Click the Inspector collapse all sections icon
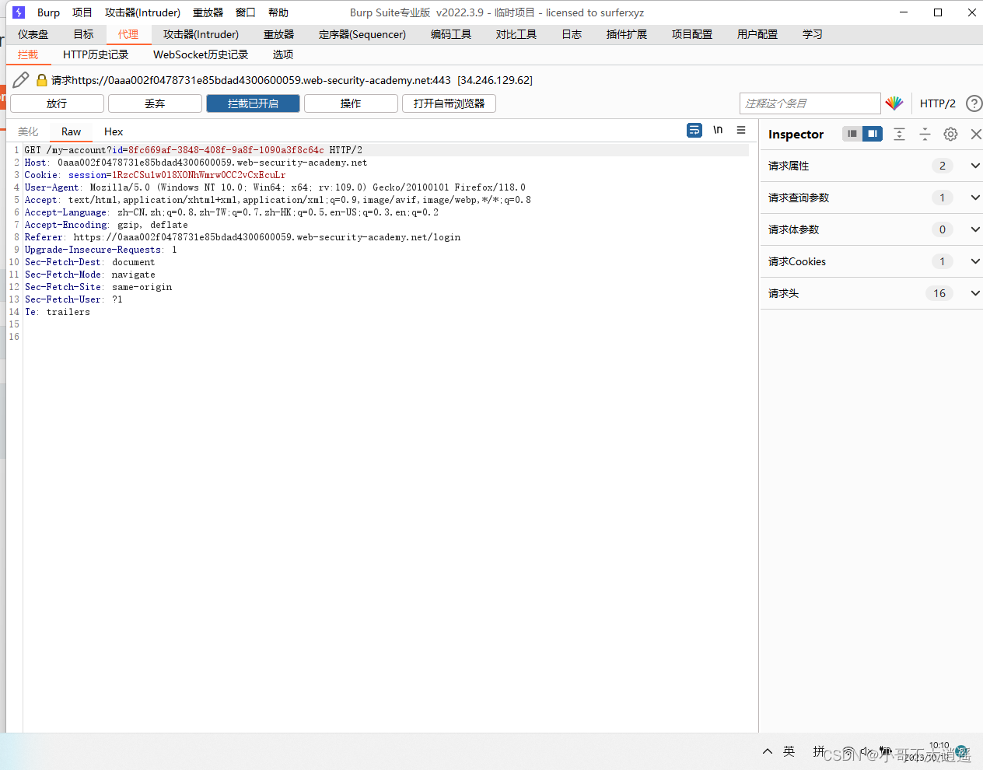 (925, 134)
